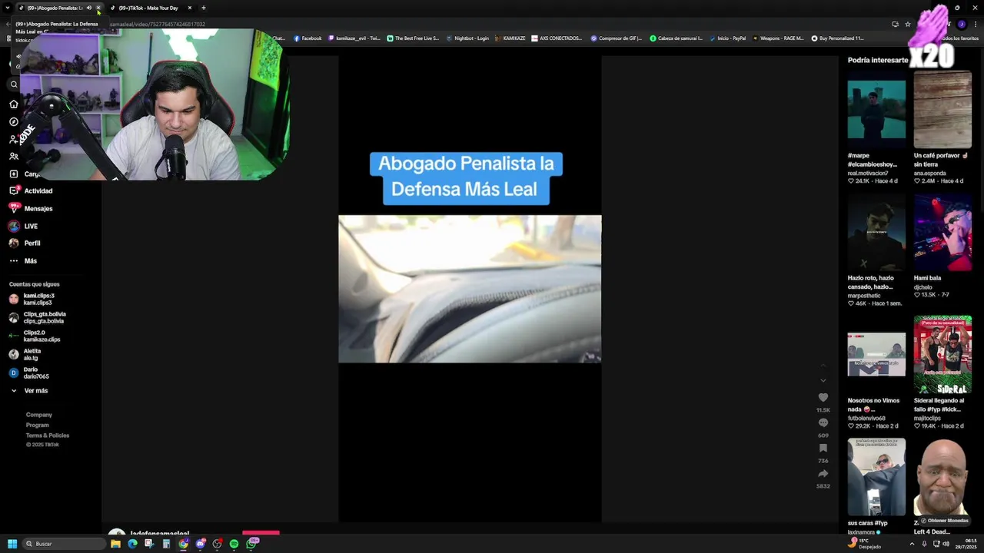The height and width of the screenshot is (553, 984).
Task: Click the real.motivacion7 author name
Action: pos(868,173)
